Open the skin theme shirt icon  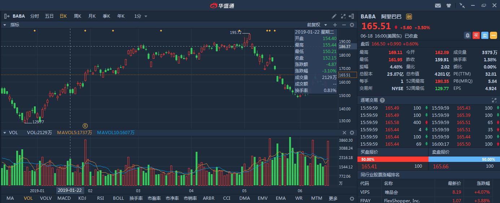[x=449, y=5]
